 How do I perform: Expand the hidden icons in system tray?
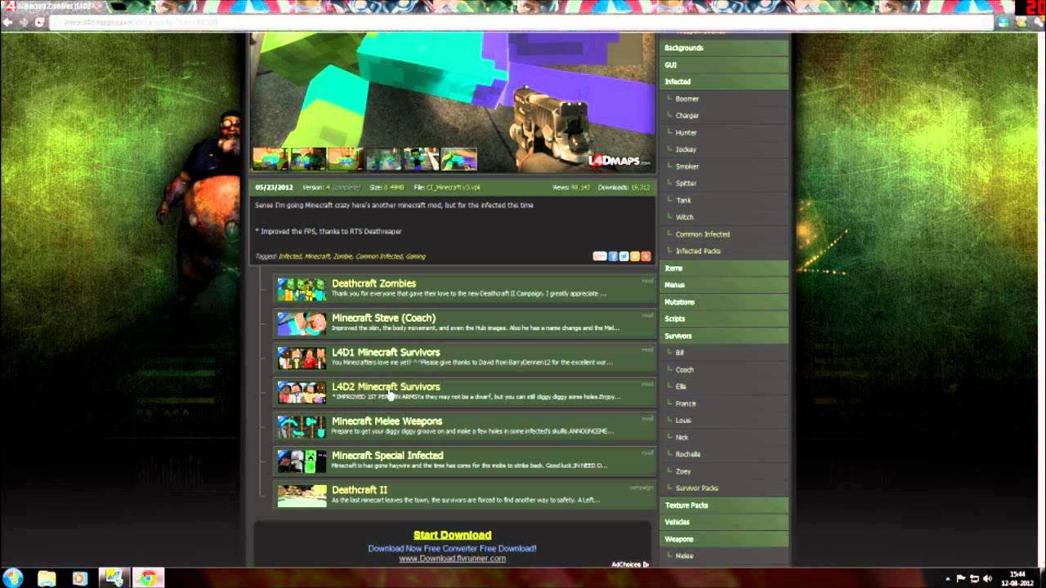coord(948,580)
